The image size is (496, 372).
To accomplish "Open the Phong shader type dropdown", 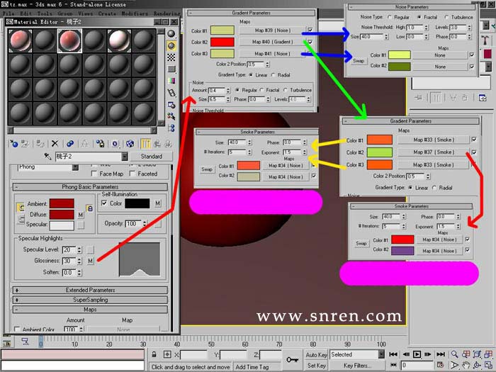I will click(x=75, y=167).
